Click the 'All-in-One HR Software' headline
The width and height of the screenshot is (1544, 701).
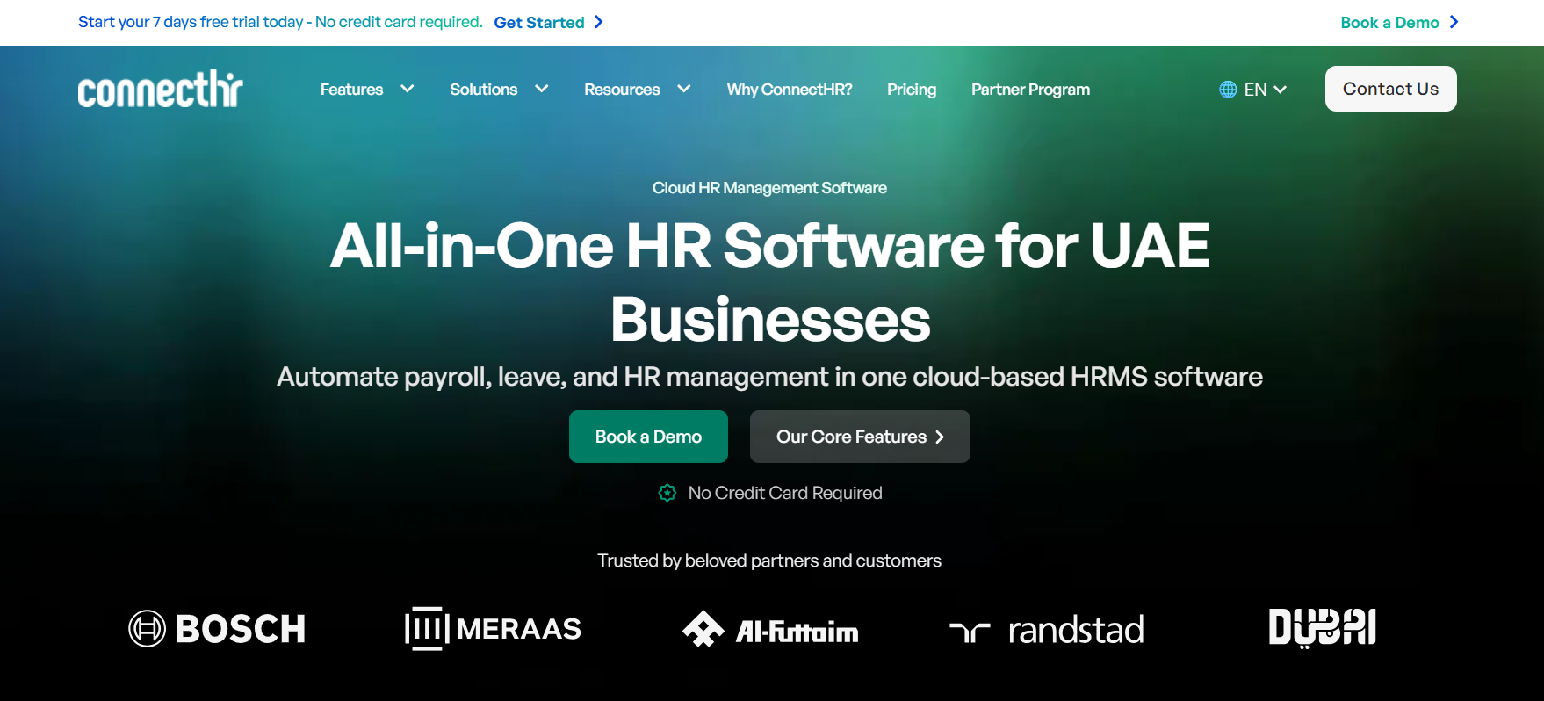click(x=770, y=282)
